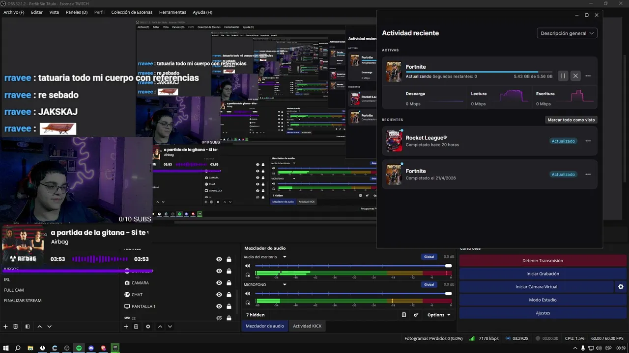Open File Explorer from the taskbar
The height and width of the screenshot is (353, 629).
[x=30, y=348]
